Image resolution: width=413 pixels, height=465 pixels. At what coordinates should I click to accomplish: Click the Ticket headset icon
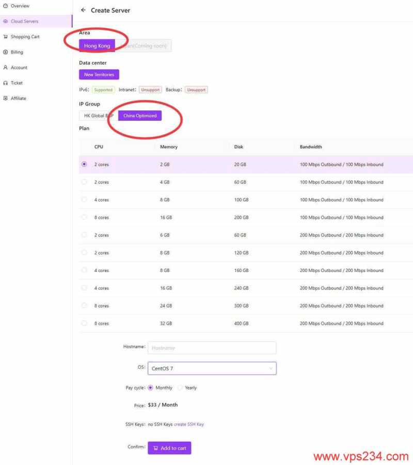(5, 83)
